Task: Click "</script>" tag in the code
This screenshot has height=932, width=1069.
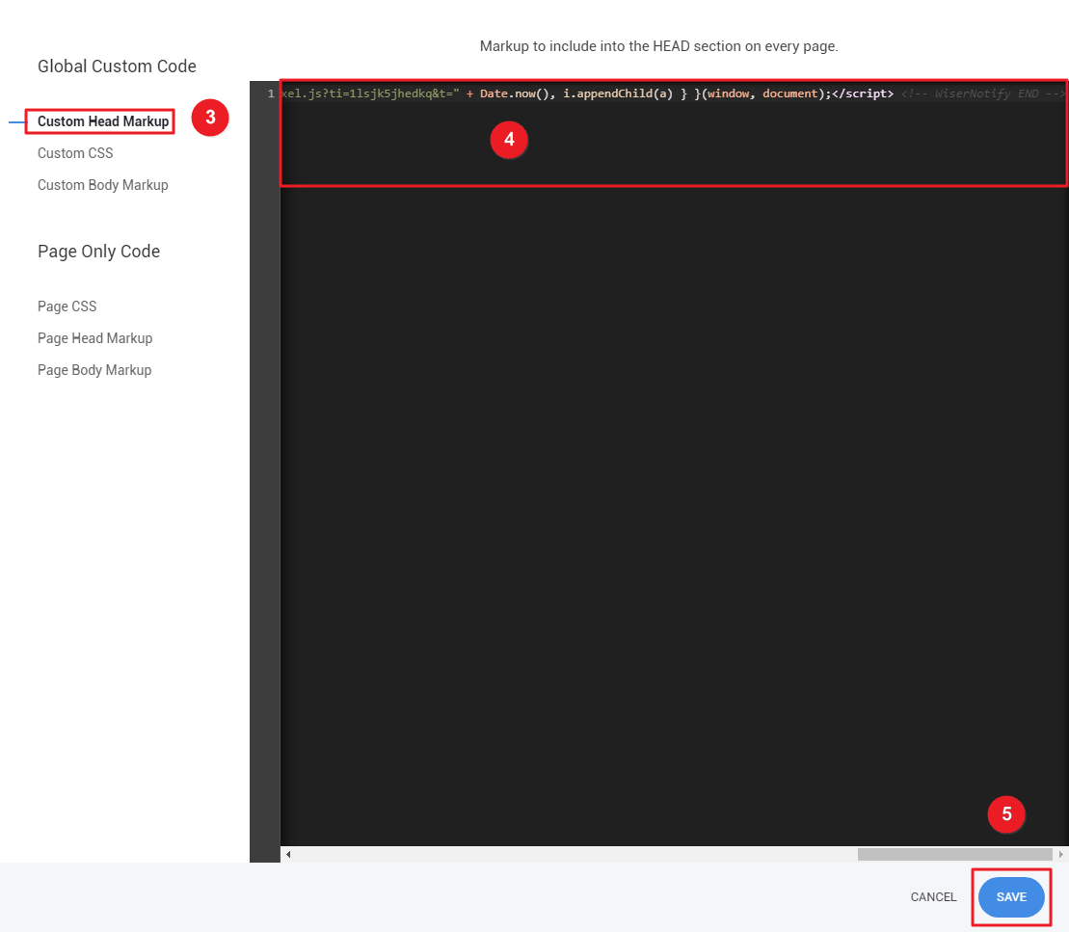Action: [x=863, y=94]
